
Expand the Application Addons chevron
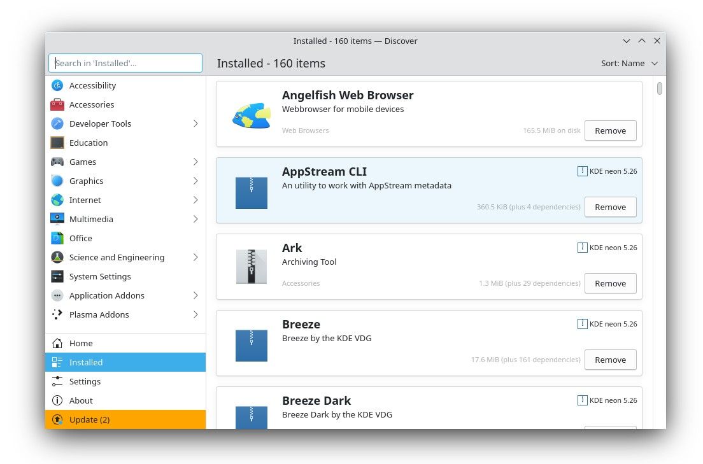[195, 295]
